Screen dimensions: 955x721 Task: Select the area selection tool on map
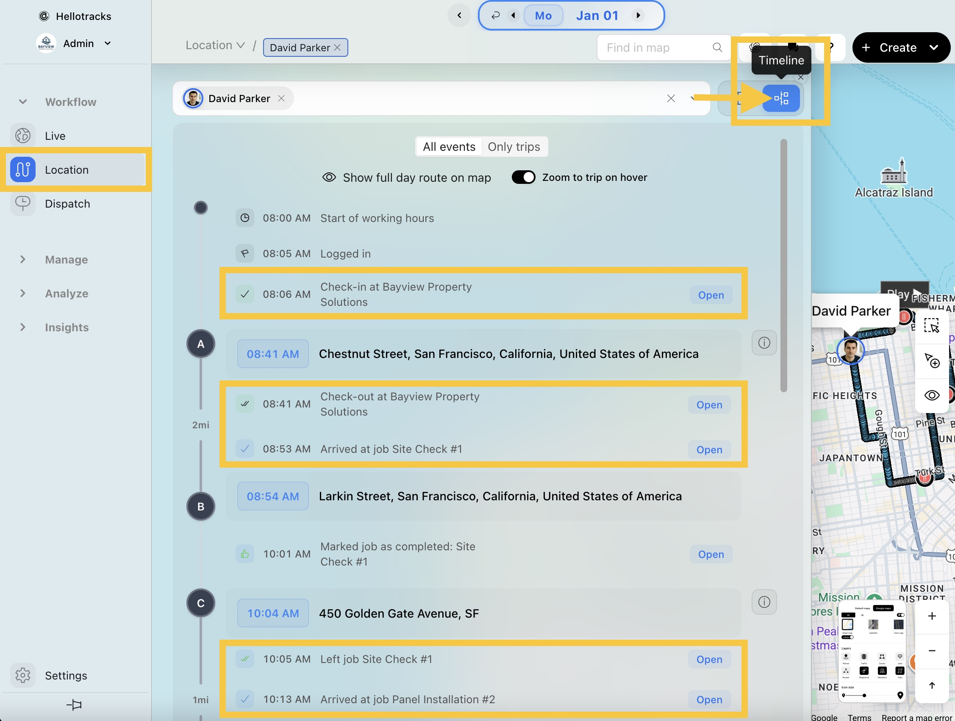[x=931, y=325]
